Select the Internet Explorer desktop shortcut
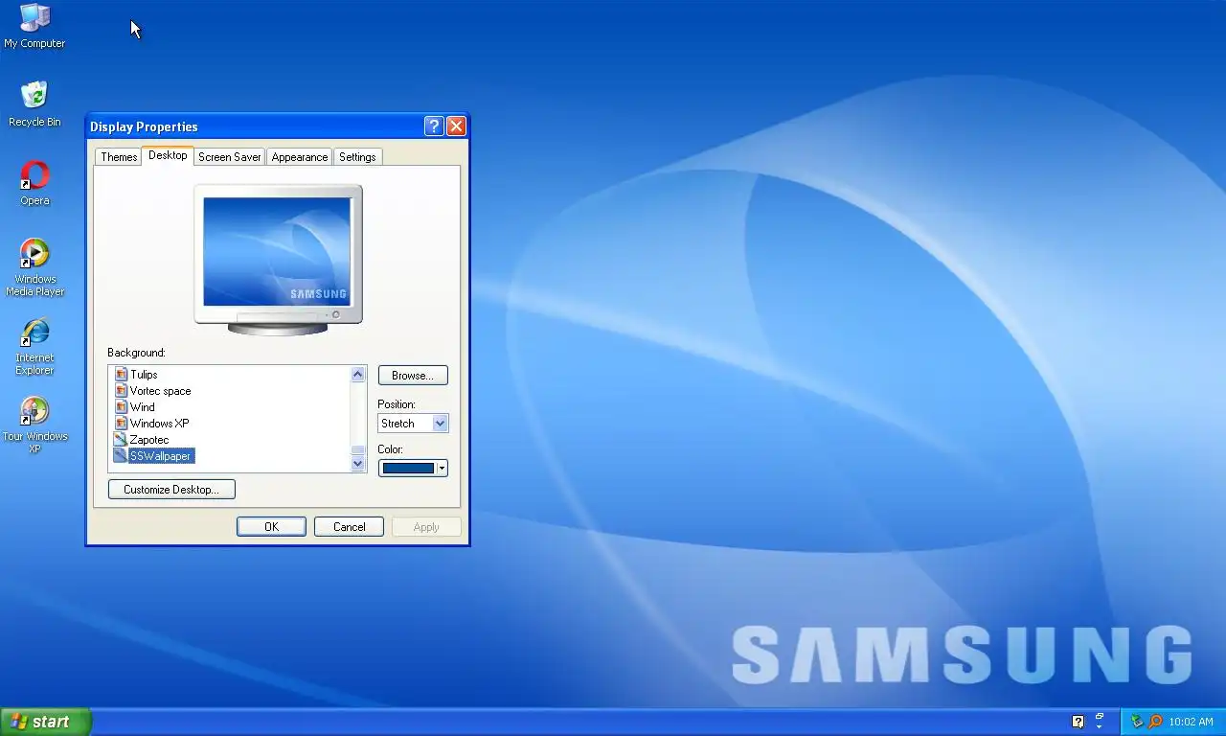This screenshot has width=1226, height=736. click(x=34, y=346)
